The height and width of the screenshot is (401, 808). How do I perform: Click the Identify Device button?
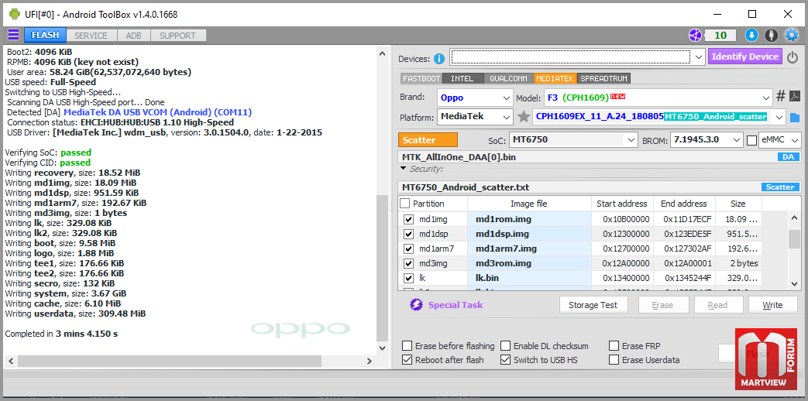[x=745, y=57]
